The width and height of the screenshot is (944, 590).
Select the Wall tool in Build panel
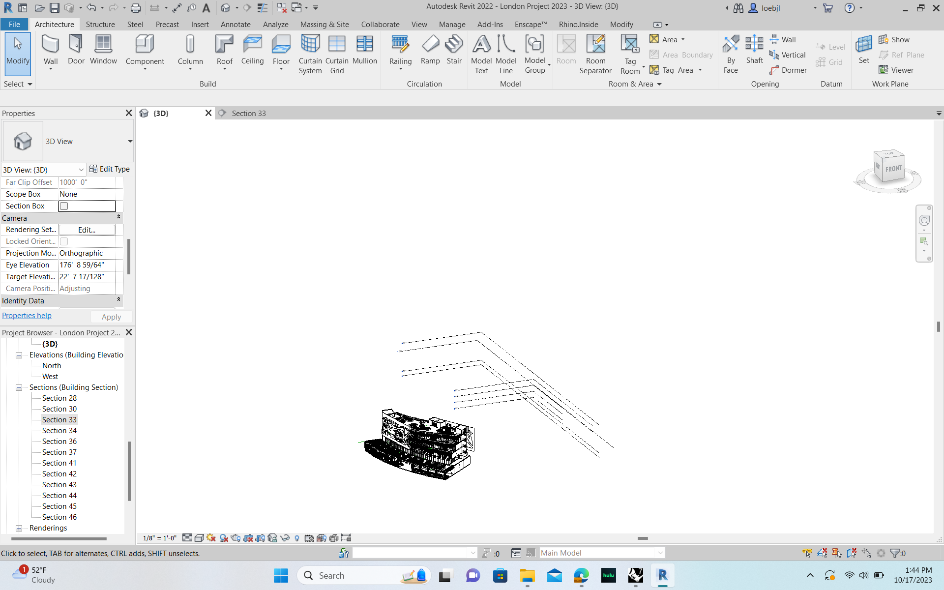point(51,52)
